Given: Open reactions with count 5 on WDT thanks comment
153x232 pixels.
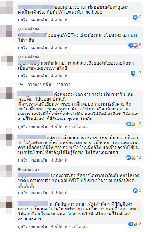Looking at the screenshot, I should 137,190.
